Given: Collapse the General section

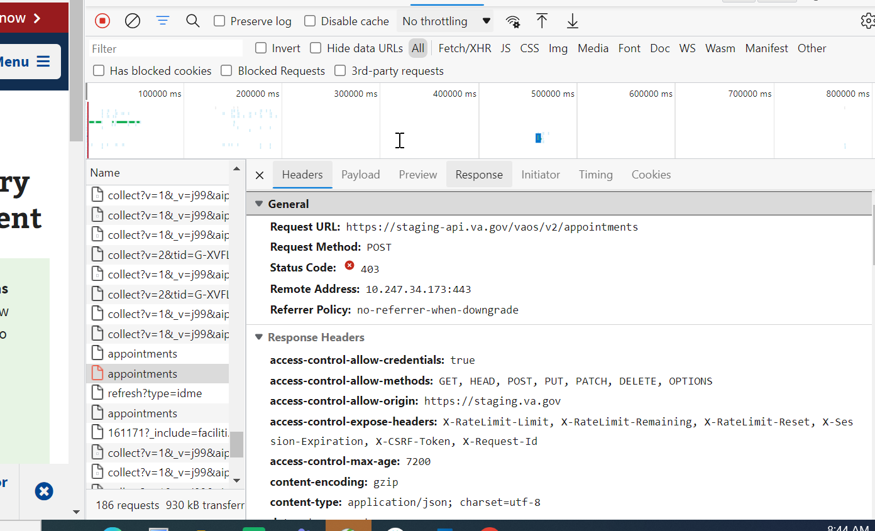Looking at the screenshot, I should 259,204.
